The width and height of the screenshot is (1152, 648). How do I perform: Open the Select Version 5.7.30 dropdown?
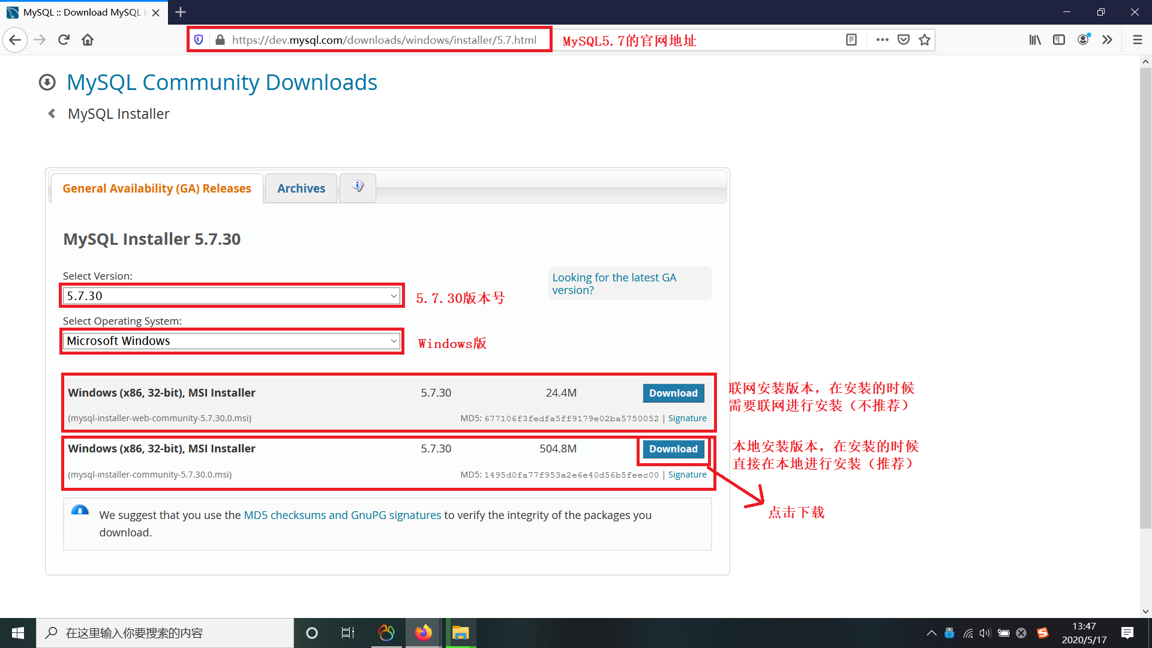(232, 296)
